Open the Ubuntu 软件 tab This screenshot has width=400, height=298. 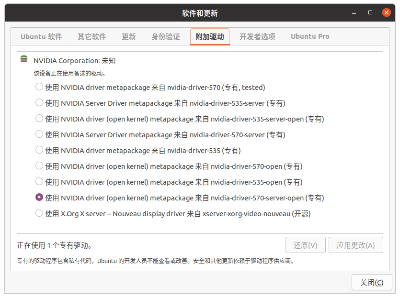point(41,37)
